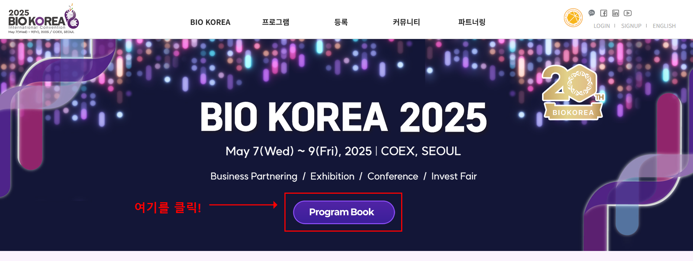The height and width of the screenshot is (261, 693).
Task: Click inside the red highlight box
Action: (x=344, y=212)
